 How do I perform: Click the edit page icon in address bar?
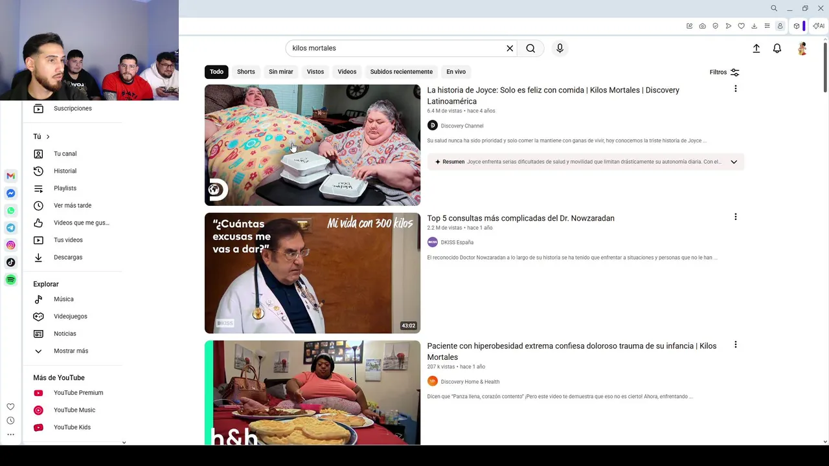[x=689, y=26]
